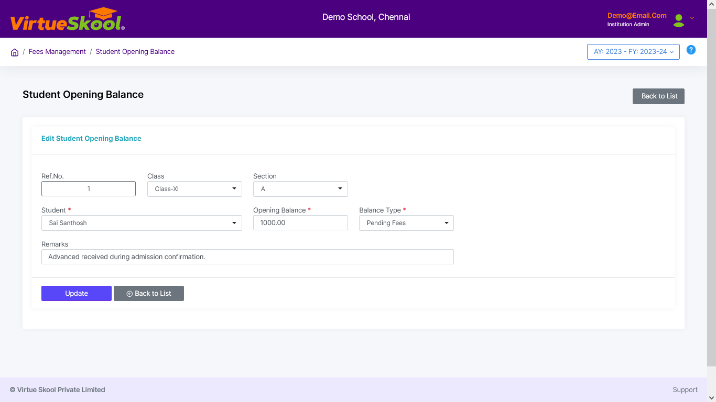Image resolution: width=716 pixels, height=402 pixels.
Task: Open the Balance Type Pending Fees dropdown
Action: click(406, 223)
